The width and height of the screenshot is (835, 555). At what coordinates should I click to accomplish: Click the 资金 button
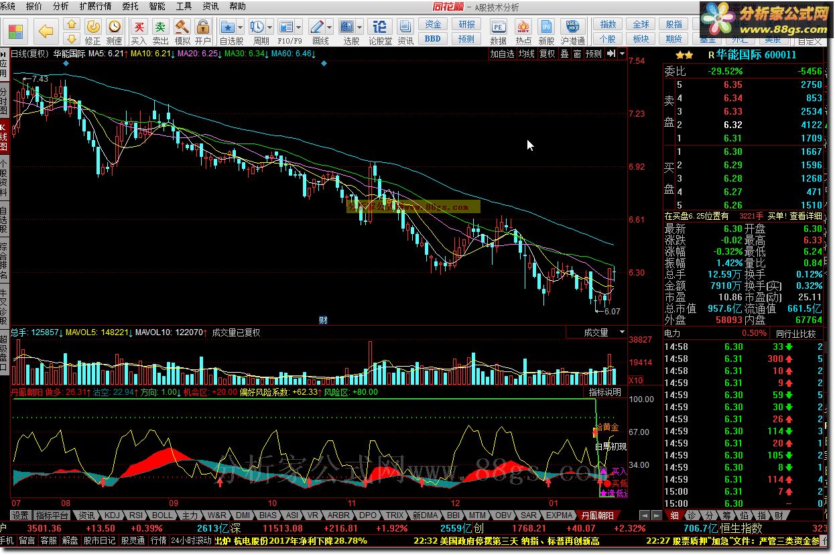pos(433,25)
